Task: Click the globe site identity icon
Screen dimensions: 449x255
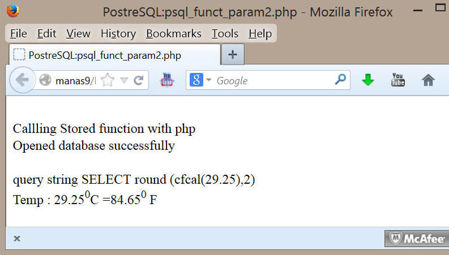Action: click(x=45, y=80)
